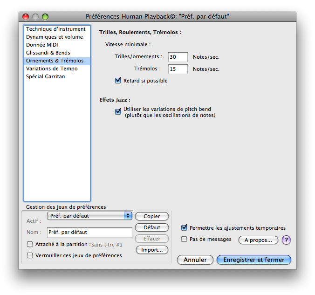Toggle the Retard si possible checkbox
Screen dimensions: 315x295
[118, 81]
